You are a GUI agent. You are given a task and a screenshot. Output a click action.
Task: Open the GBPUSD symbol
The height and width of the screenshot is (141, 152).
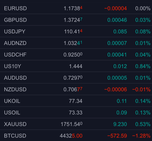click(15, 20)
